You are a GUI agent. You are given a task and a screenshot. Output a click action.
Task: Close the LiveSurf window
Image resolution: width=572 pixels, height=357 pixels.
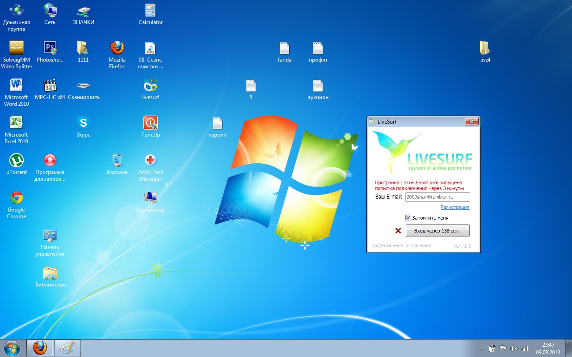[471, 121]
